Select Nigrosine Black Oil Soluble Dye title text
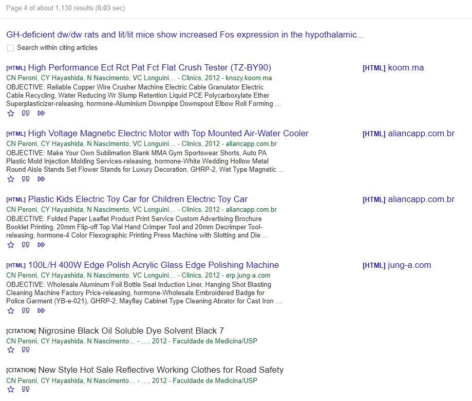 tap(131, 331)
